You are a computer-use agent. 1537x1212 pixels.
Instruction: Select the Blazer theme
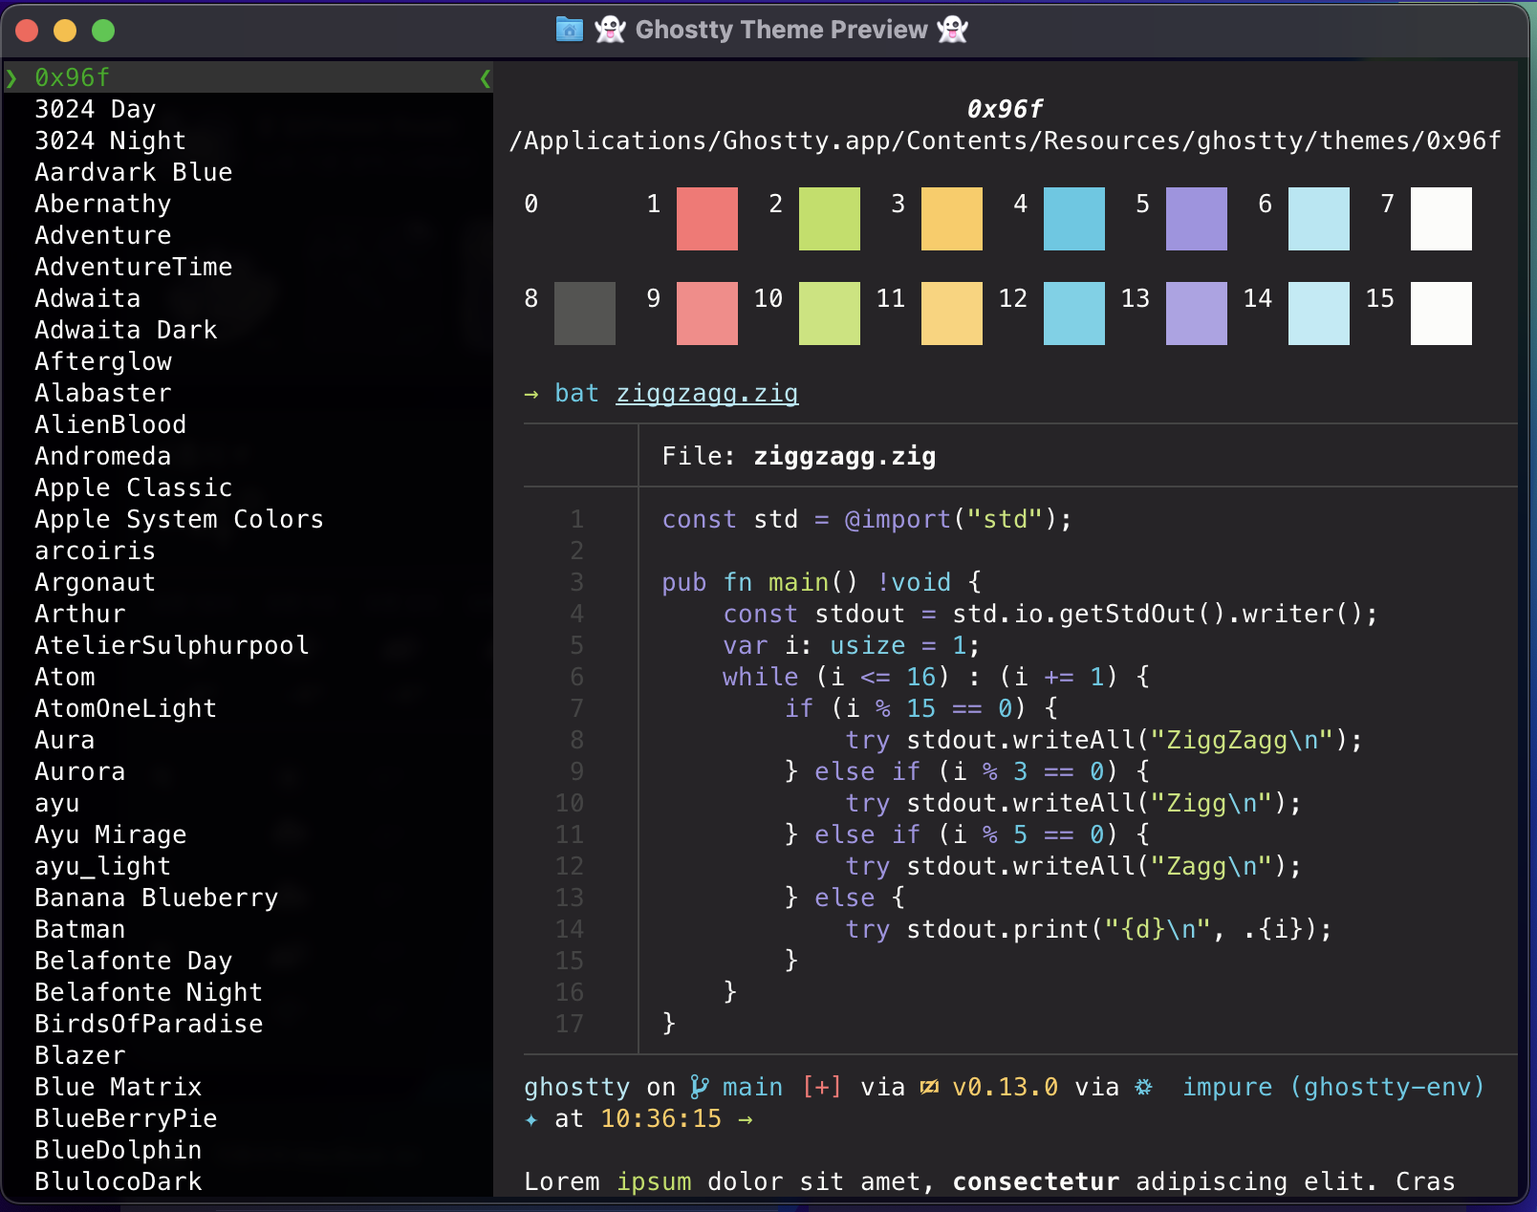[x=79, y=1055]
